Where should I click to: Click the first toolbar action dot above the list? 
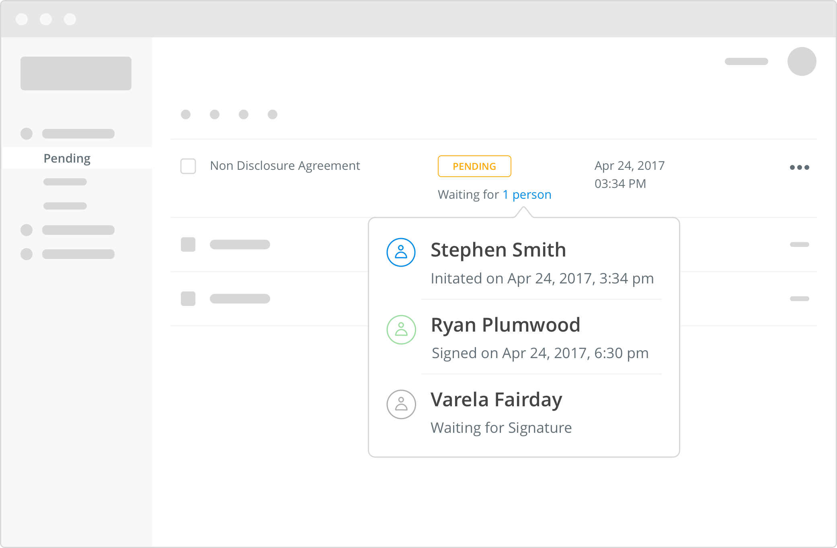(x=186, y=114)
